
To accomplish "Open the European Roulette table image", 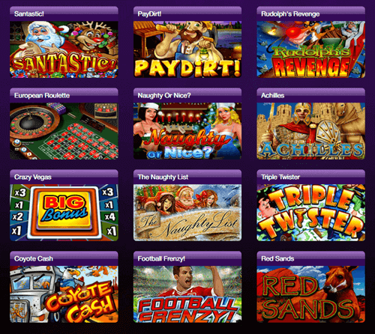I will click(64, 131).
